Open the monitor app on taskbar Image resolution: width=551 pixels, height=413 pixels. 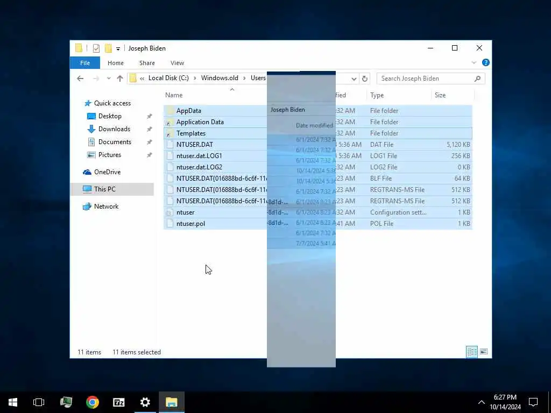point(66,402)
